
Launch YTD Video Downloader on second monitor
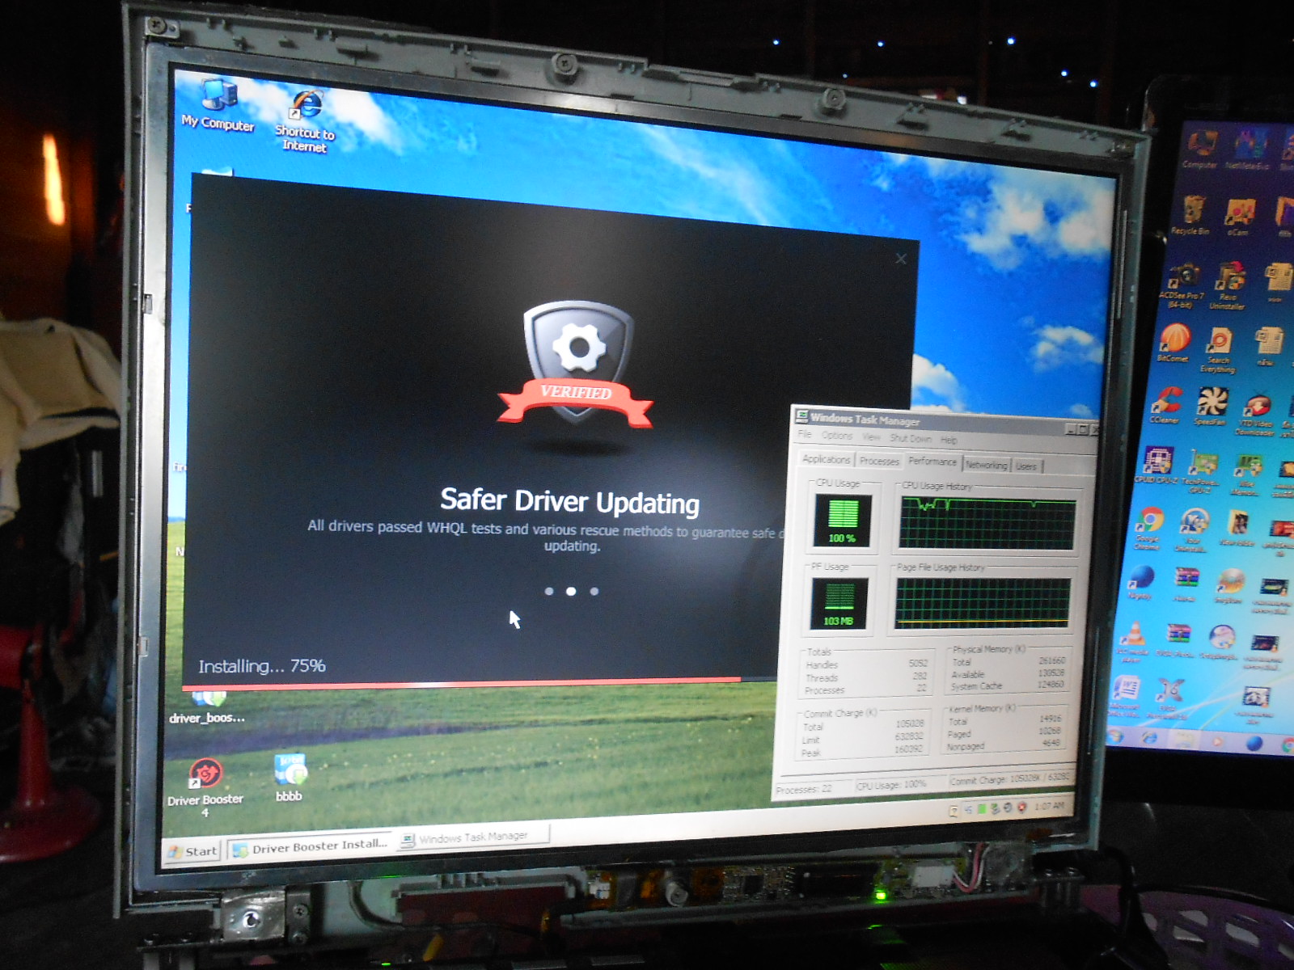pyautogui.click(x=1255, y=414)
